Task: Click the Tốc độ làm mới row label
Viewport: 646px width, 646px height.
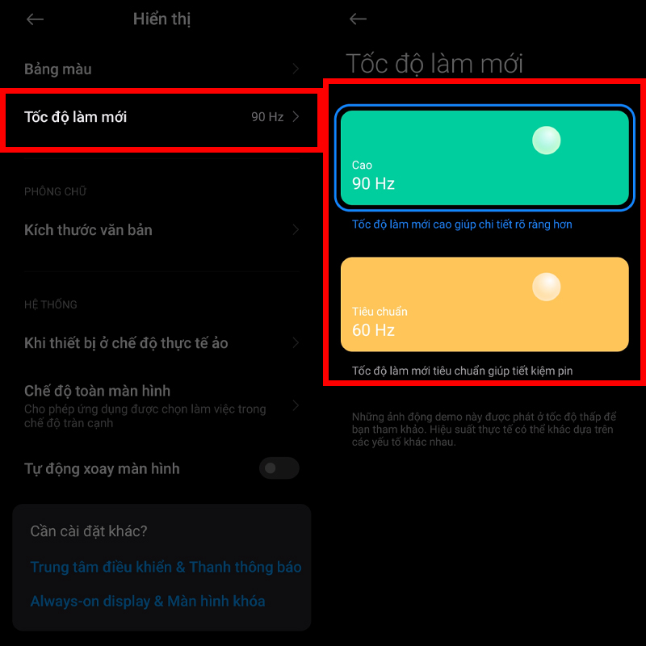Action: [x=75, y=117]
